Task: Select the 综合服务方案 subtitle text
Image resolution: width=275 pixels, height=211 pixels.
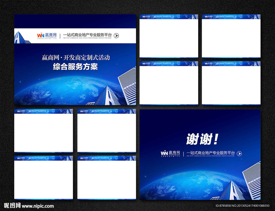Action: 75,67
